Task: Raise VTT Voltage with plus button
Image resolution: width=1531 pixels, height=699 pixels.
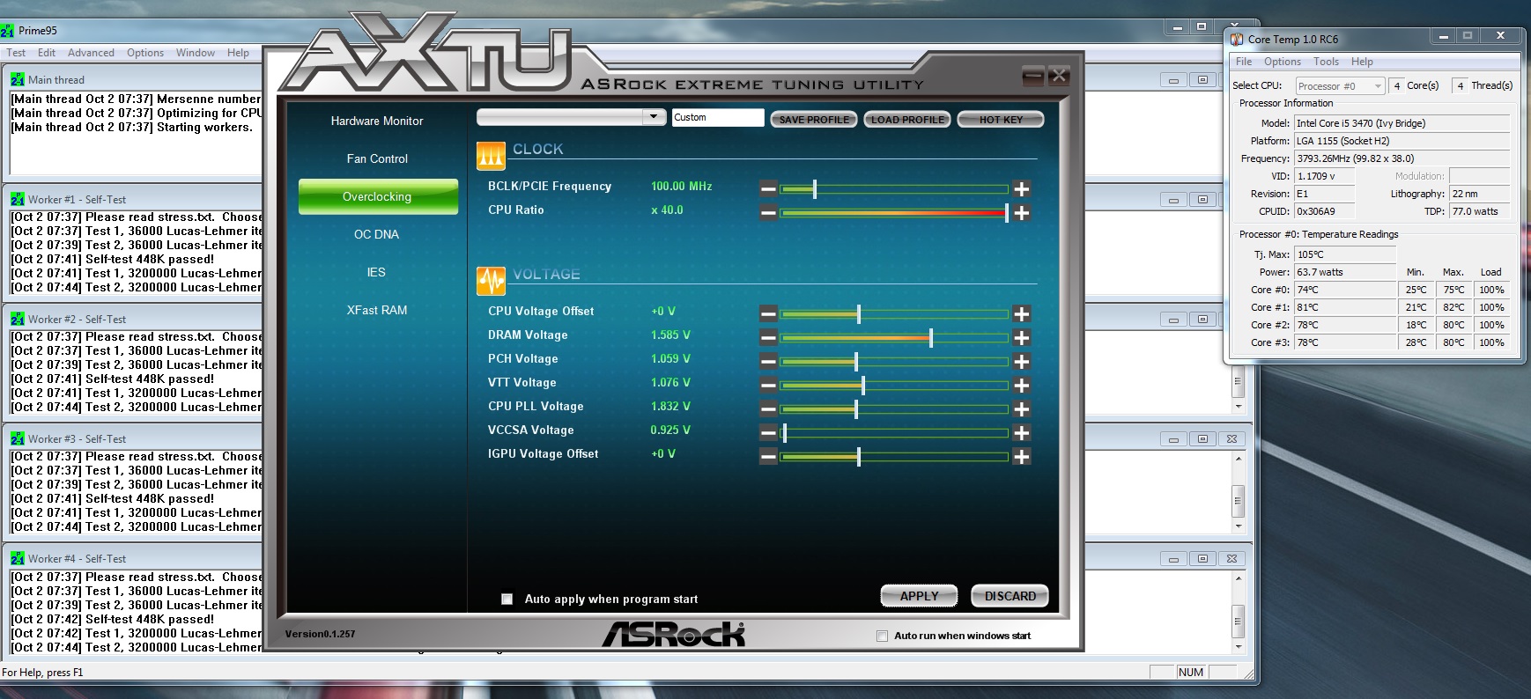Action: [1022, 386]
